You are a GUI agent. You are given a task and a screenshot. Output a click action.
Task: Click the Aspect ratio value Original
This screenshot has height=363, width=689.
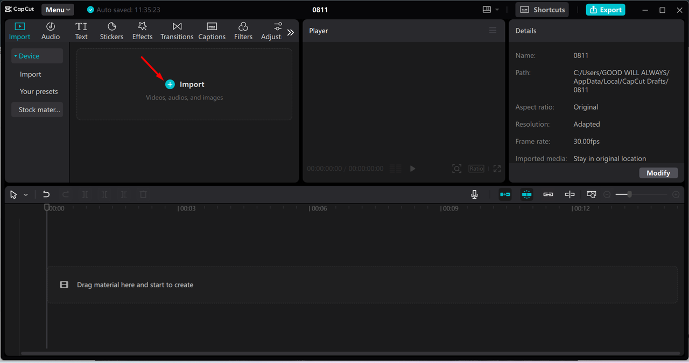[586, 107]
